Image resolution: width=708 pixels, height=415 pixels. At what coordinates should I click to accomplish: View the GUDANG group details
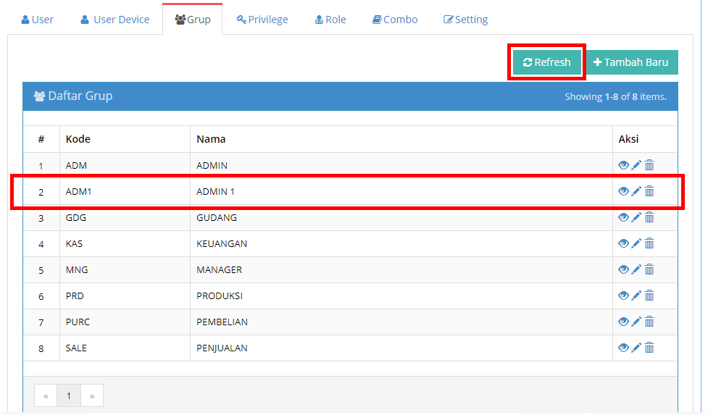pos(623,217)
